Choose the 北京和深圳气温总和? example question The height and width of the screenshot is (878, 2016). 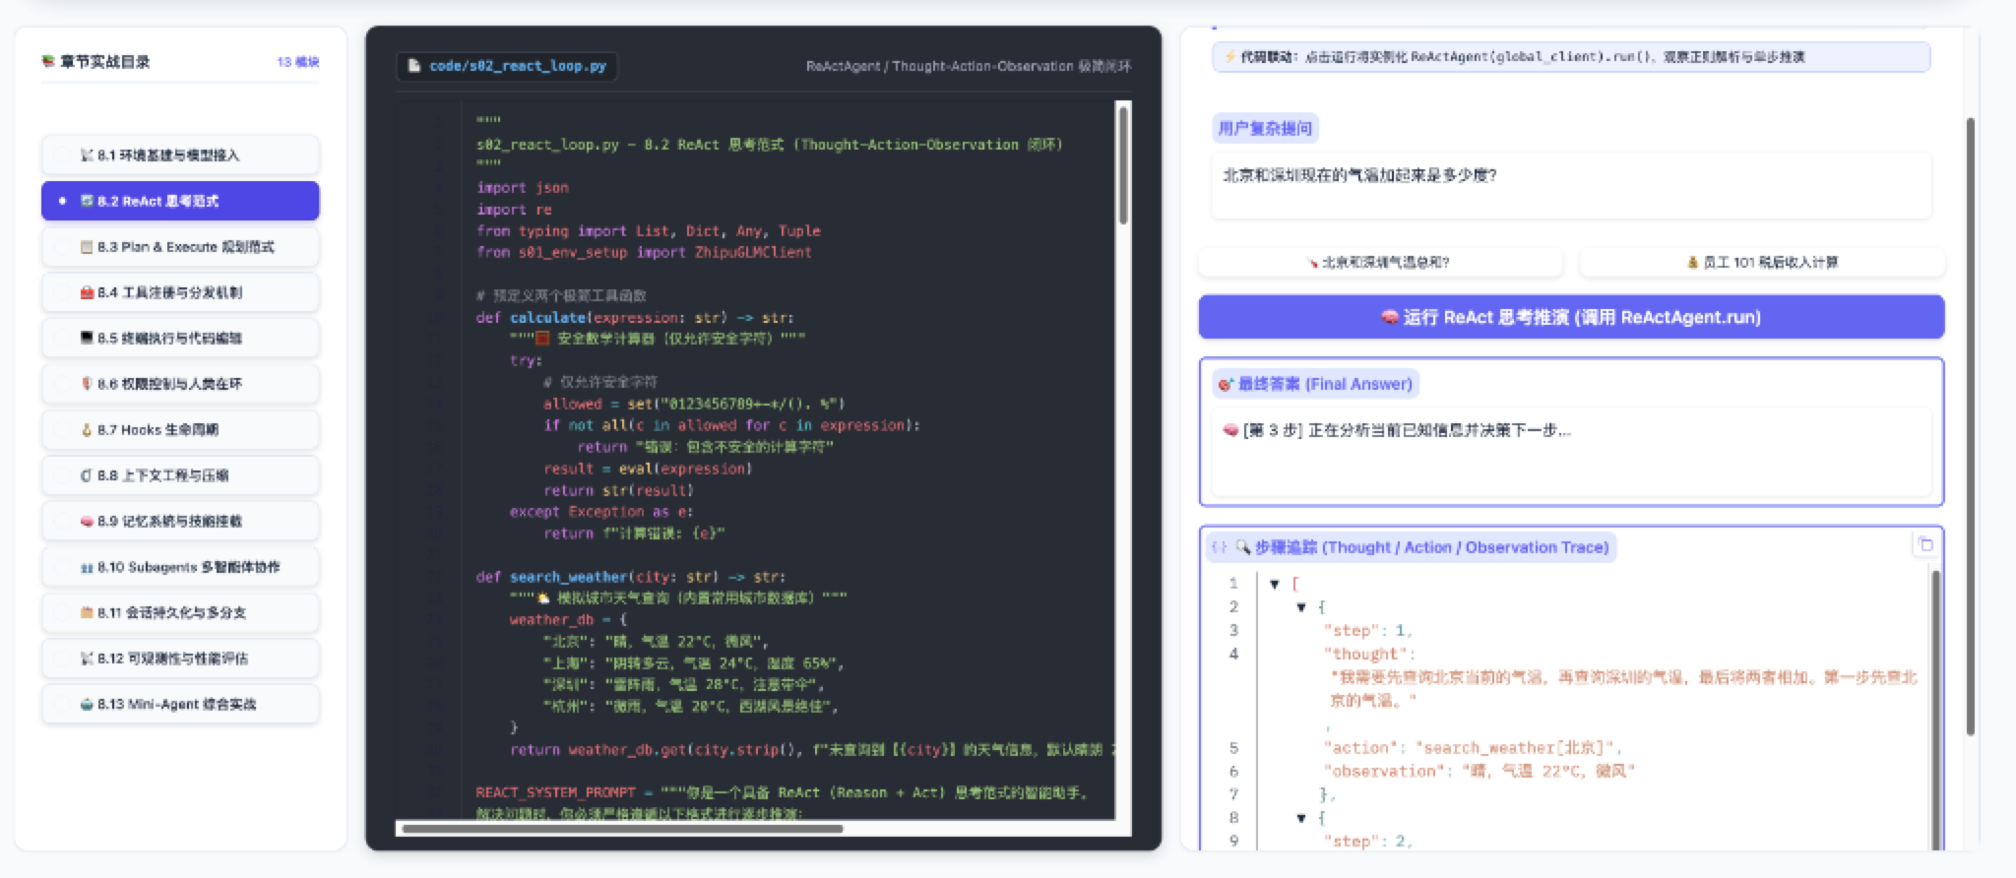(1380, 262)
